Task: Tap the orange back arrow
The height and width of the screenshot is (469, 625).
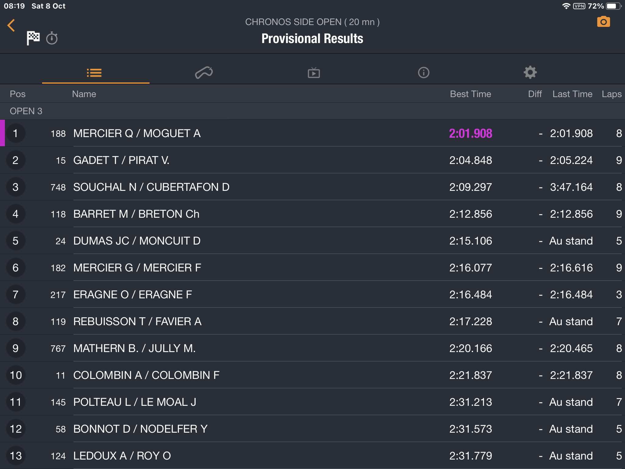Action: [x=11, y=25]
